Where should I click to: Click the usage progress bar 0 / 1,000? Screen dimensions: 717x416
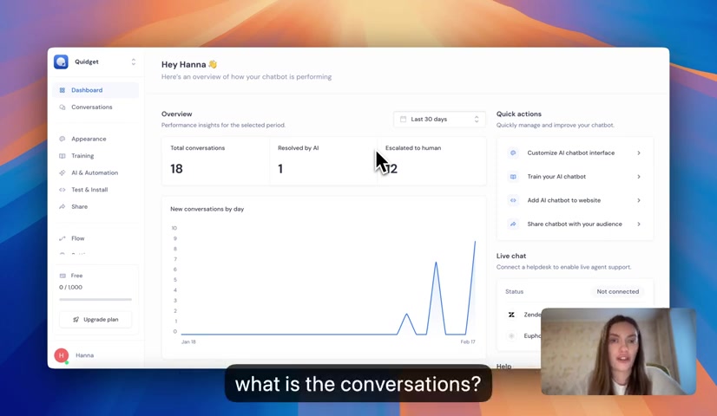(95, 300)
